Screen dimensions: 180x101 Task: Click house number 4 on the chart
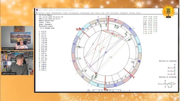click(134, 67)
